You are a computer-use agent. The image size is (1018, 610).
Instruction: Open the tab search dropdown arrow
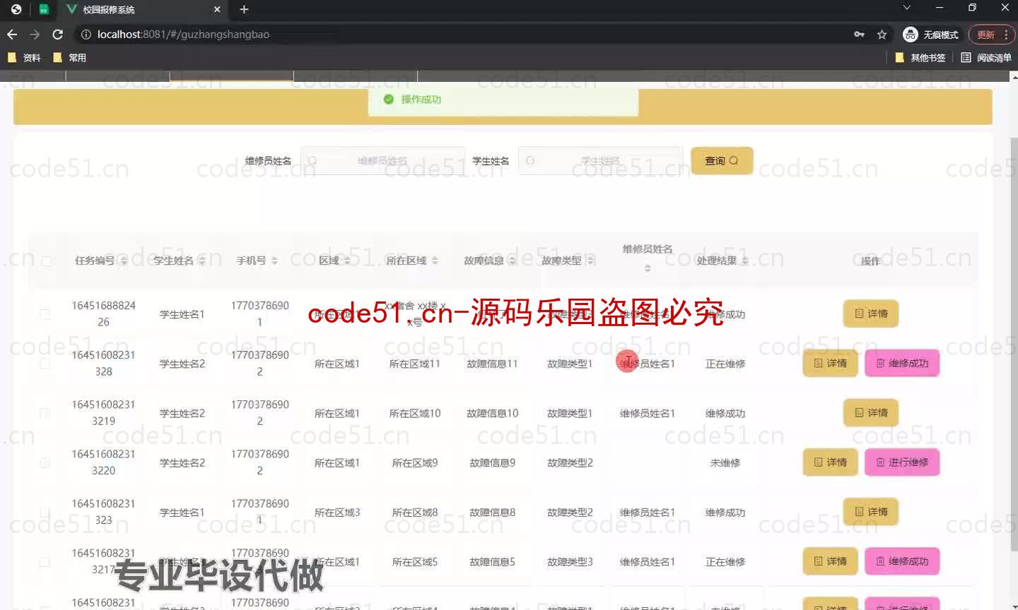[x=907, y=8]
